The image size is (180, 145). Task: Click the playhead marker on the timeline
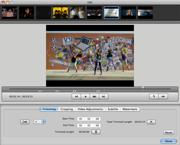143,88
